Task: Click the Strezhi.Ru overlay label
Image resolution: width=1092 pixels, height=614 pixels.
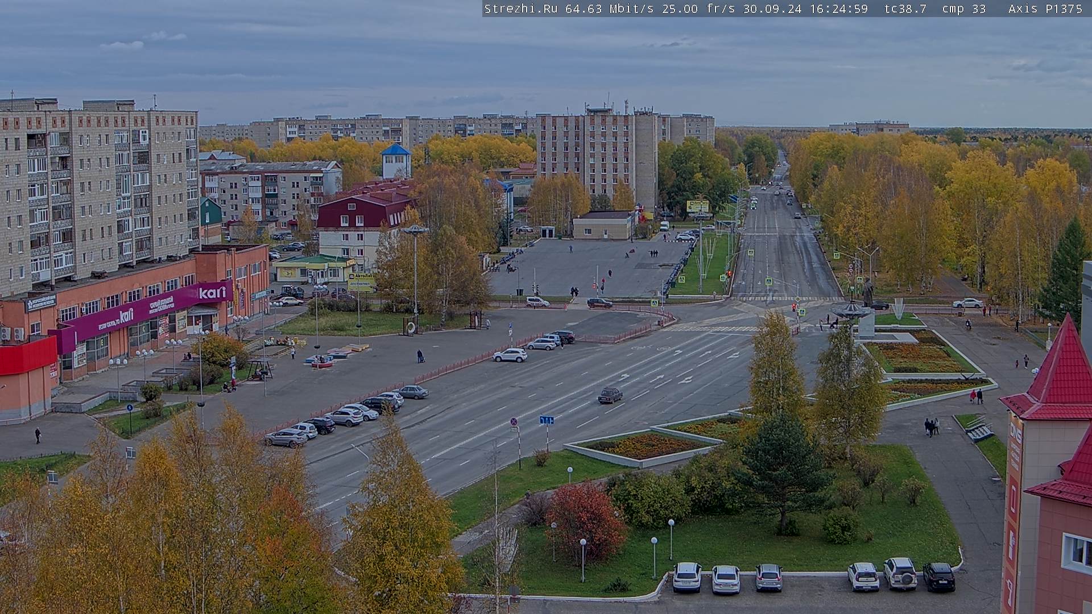Action: coord(520,9)
